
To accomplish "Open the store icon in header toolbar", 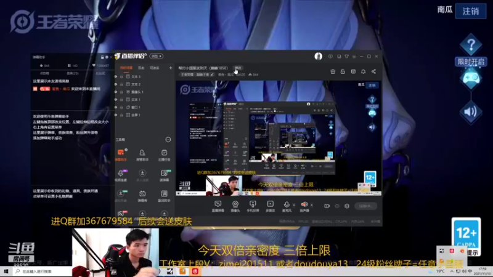I will pos(353,71).
